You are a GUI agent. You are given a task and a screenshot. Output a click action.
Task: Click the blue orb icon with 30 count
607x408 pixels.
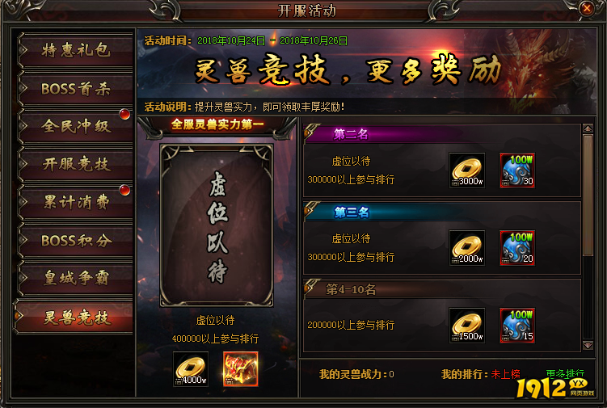[517, 170]
